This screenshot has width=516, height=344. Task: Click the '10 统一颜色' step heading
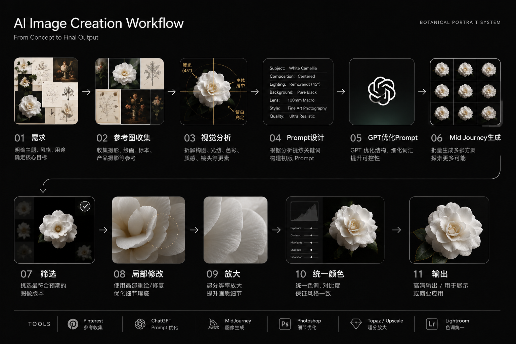tap(320, 274)
